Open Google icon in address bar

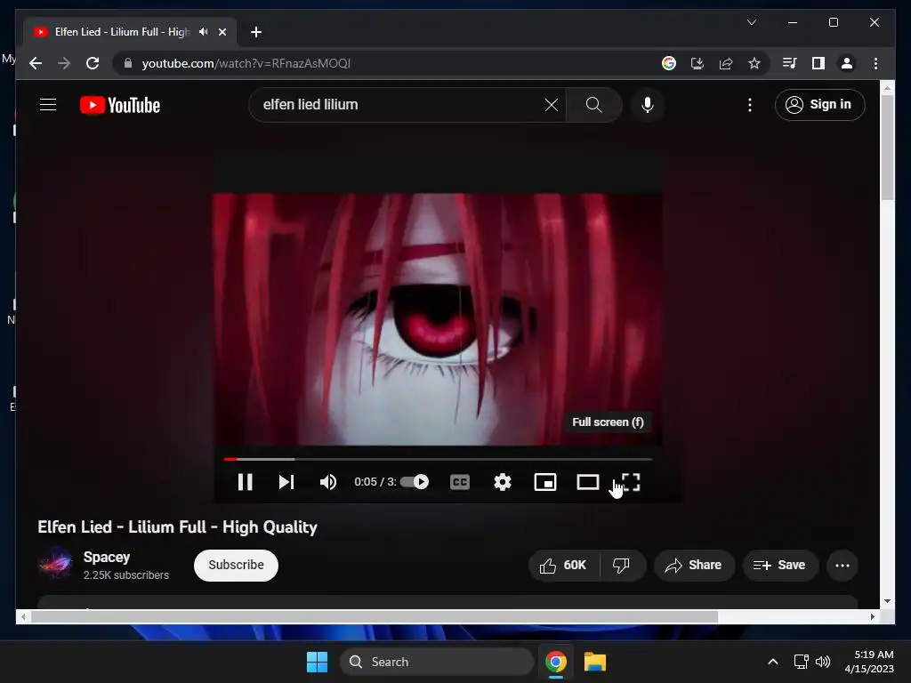(x=669, y=63)
